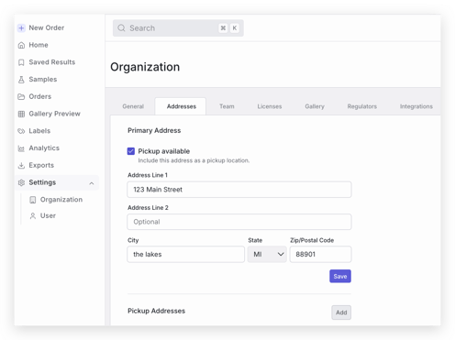Open the Orders page
The width and height of the screenshot is (455, 340).
tap(40, 96)
